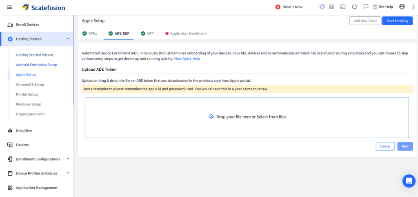This screenshot has width=418, height=197.
Task: Click the Next button
Action: click(x=405, y=146)
